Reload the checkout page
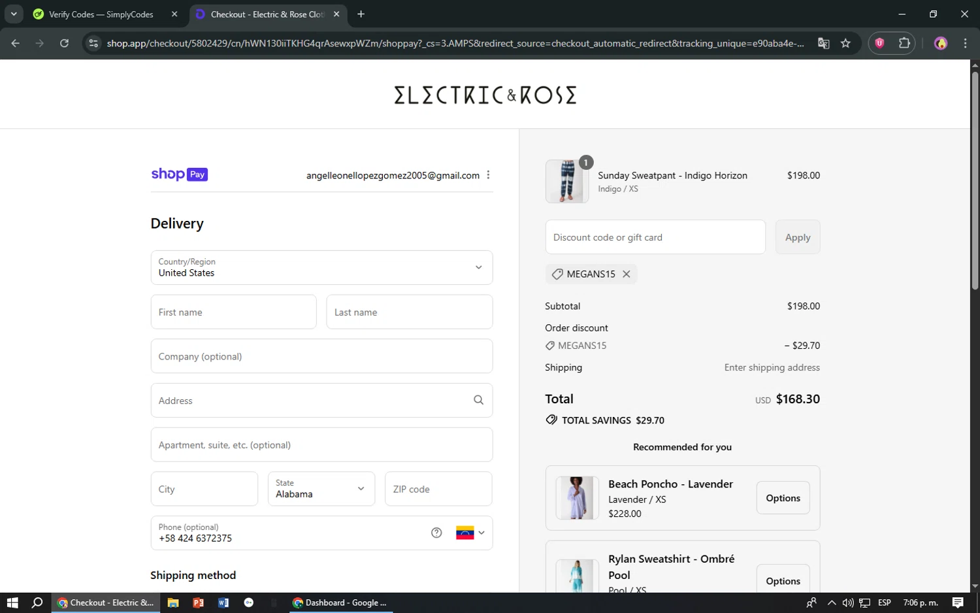Viewport: 980px width, 613px height. point(64,43)
